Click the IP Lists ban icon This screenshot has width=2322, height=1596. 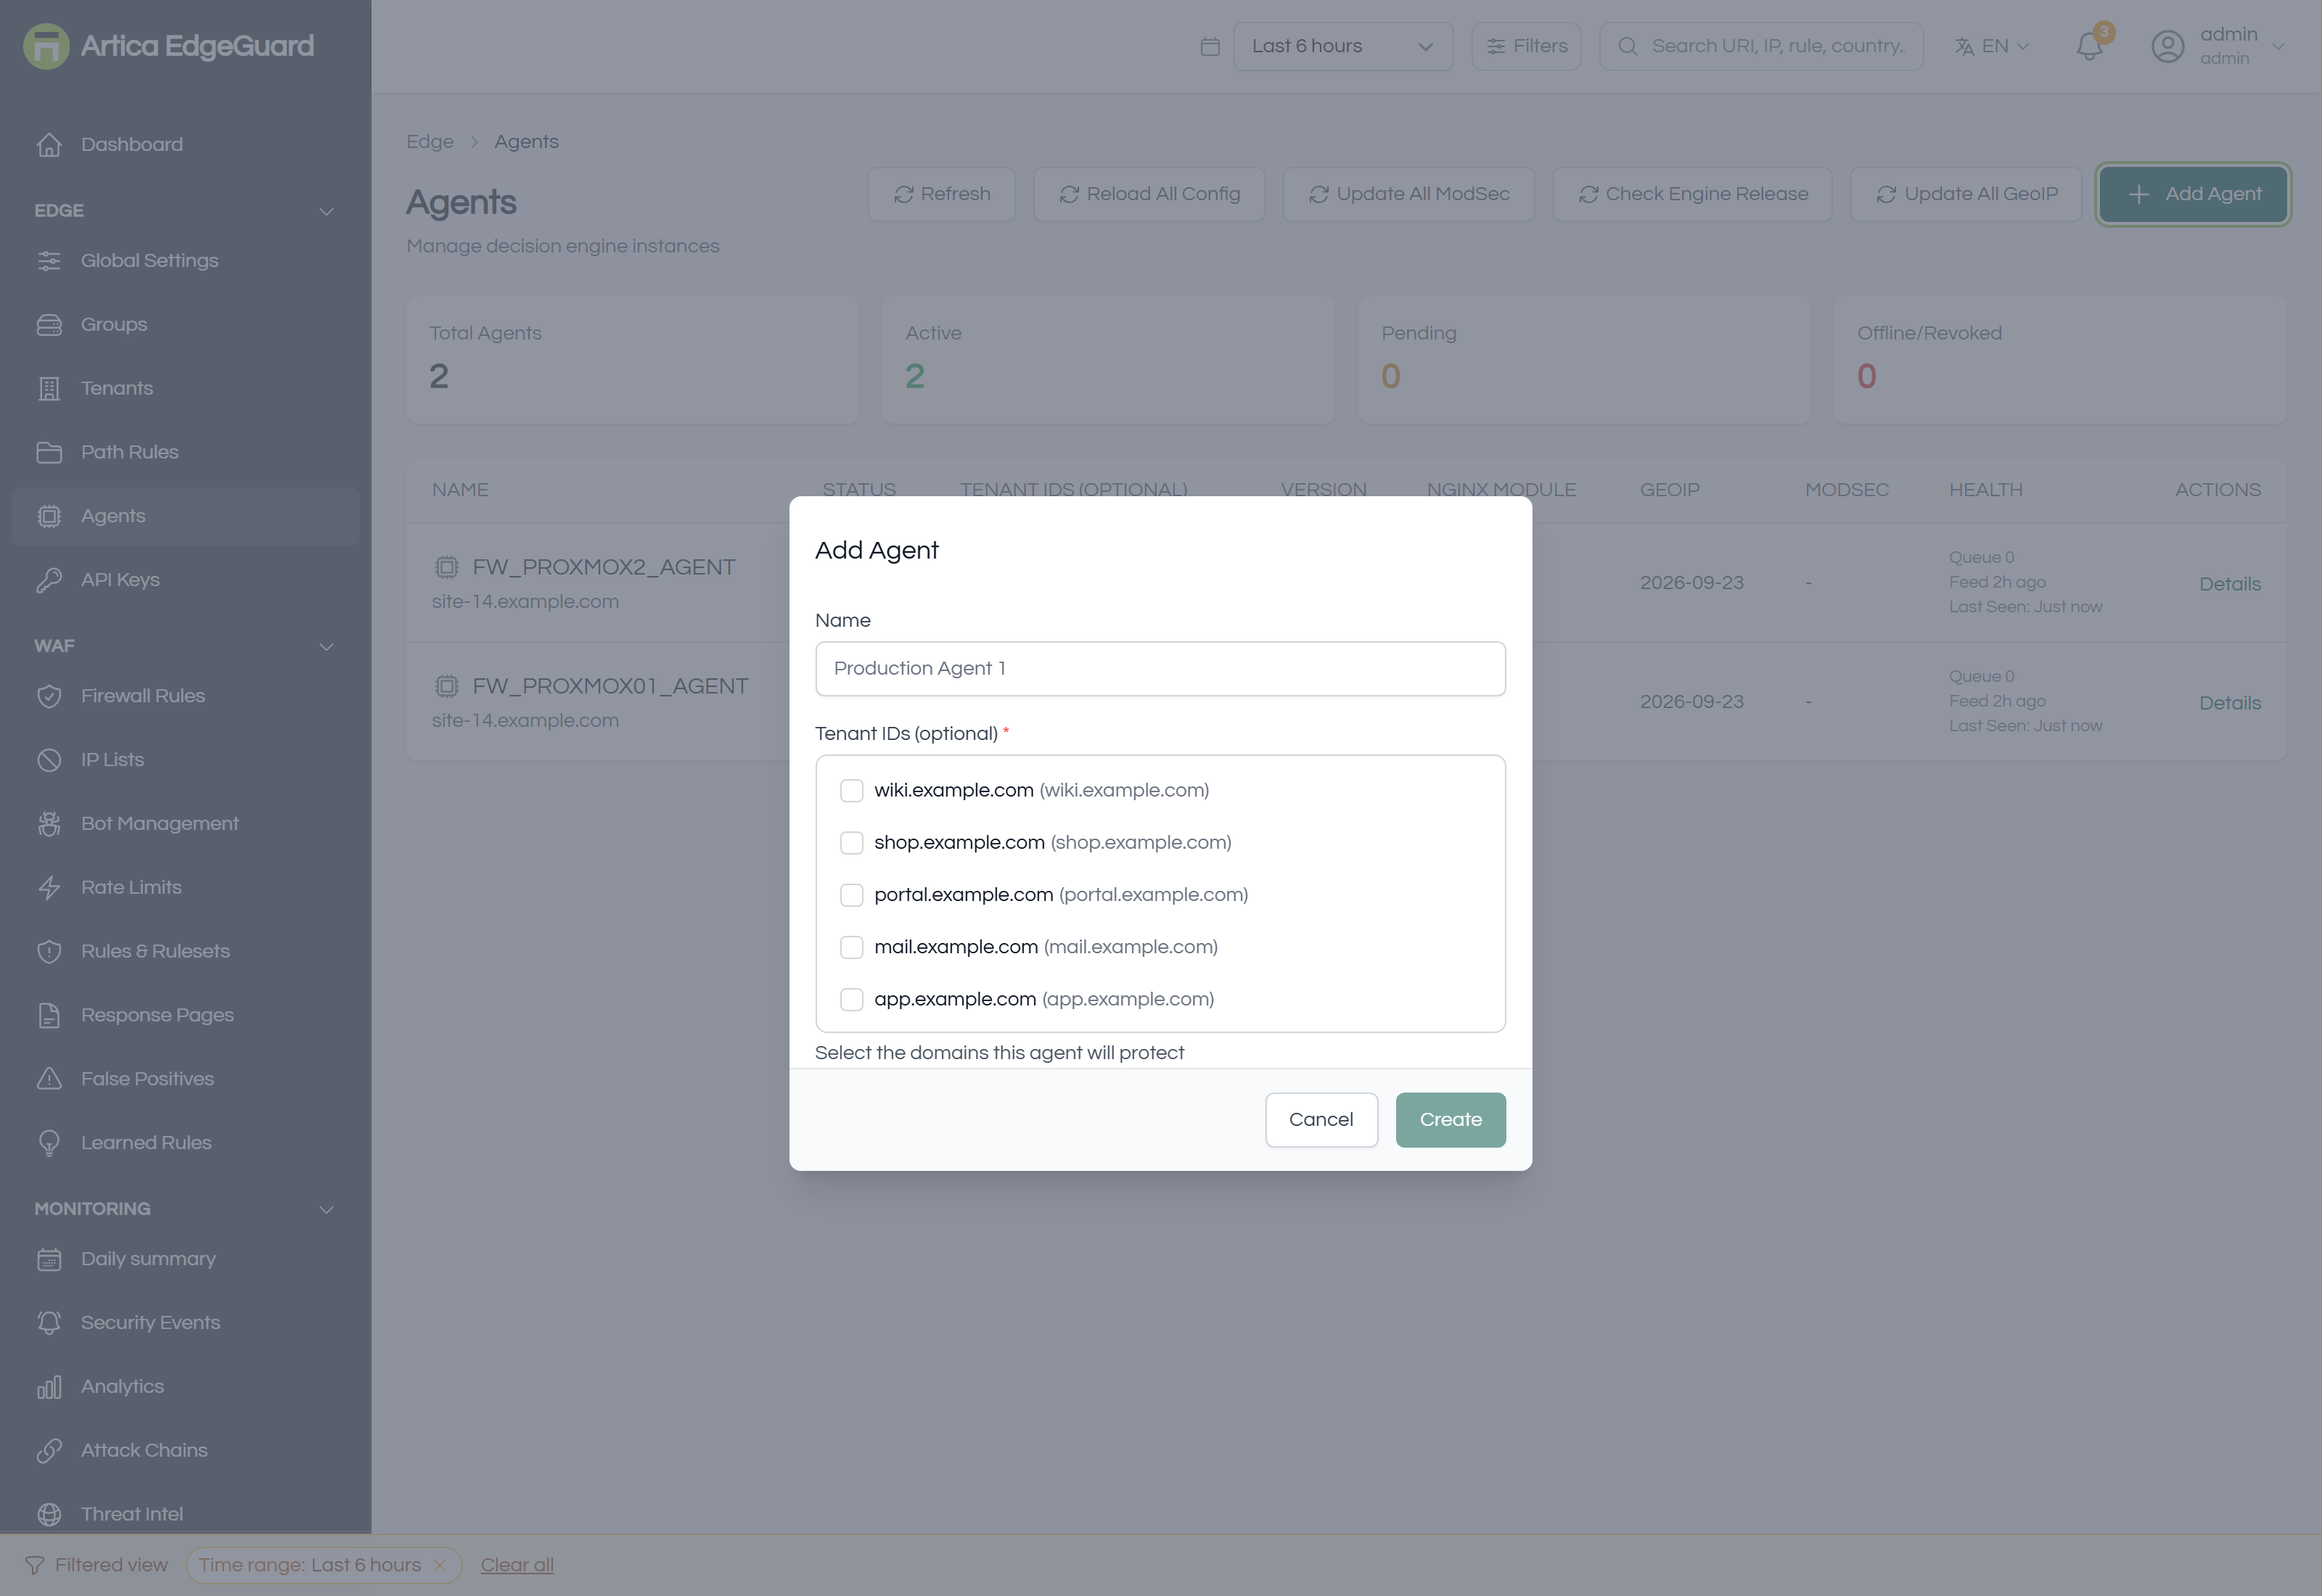point(49,760)
